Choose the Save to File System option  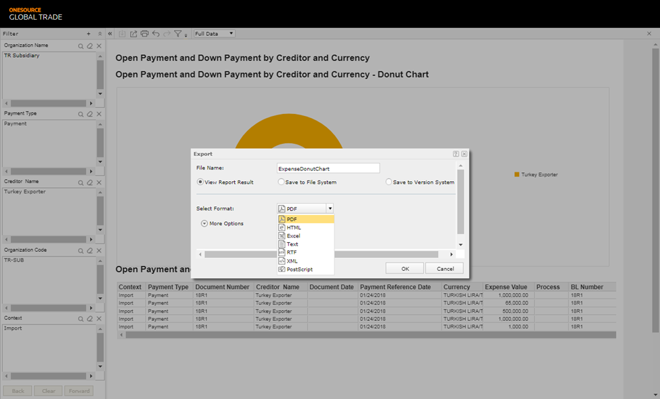click(282, 182)
